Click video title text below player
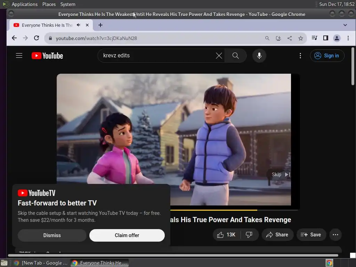 [x=231, y=220]
